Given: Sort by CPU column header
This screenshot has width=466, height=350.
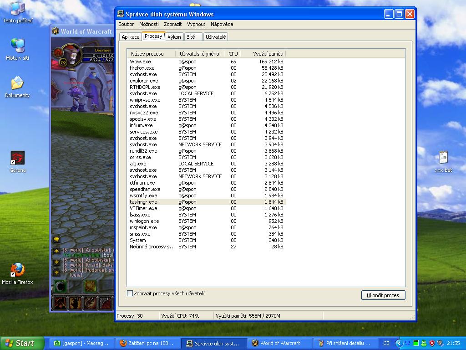Looking at the screenshot, I should [x=233, y=54].
